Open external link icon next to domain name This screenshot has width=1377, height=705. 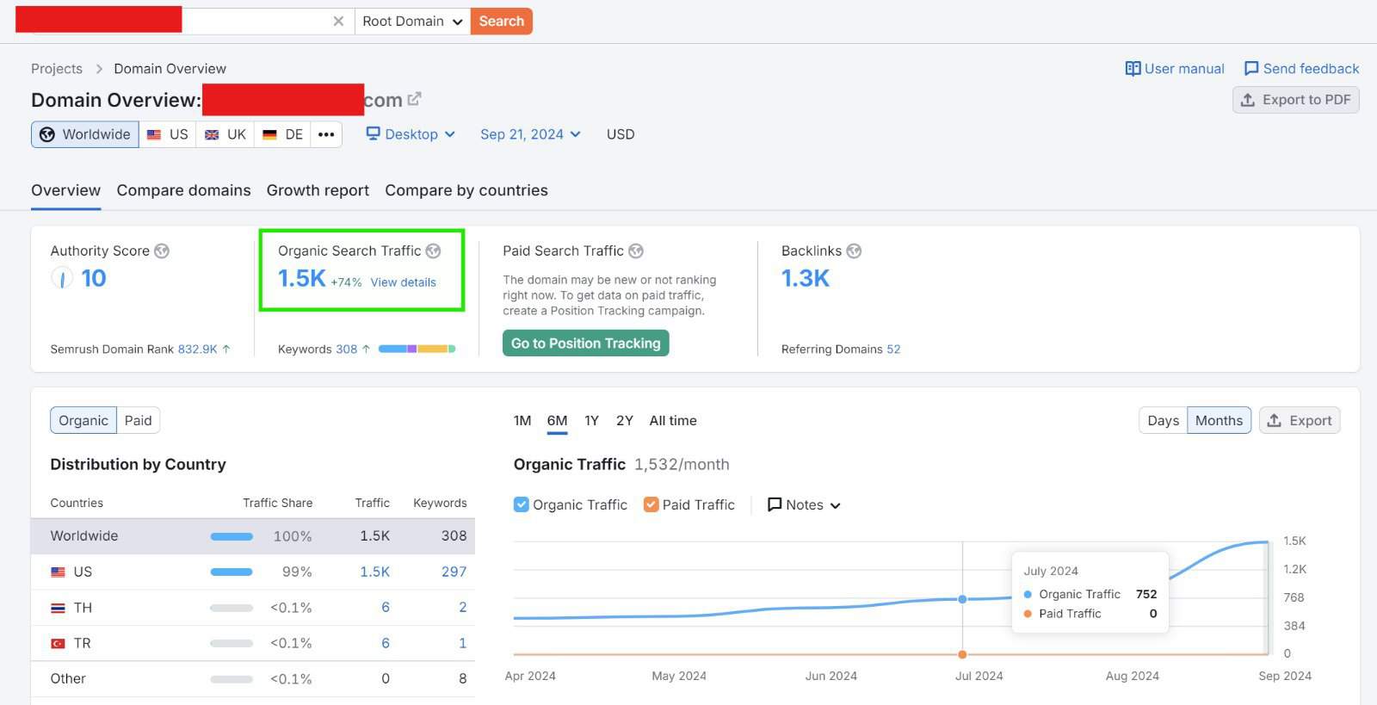415,99
